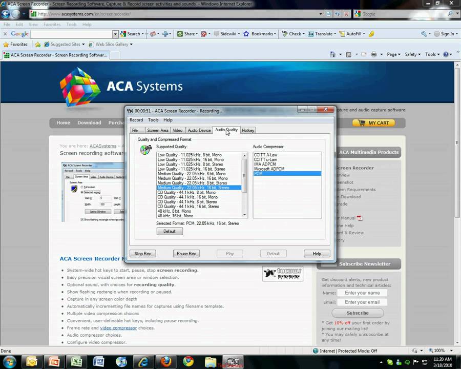
Task: Switch to the Hotkey tab
Action: click(248, 130)
